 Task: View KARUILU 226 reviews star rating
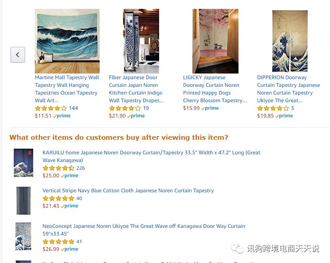click(58, 168)
